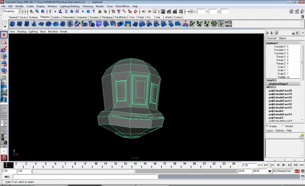This screenshot has width=305, height=186.
Task: Toggle select by component type mode
Action: click(43, 12)
